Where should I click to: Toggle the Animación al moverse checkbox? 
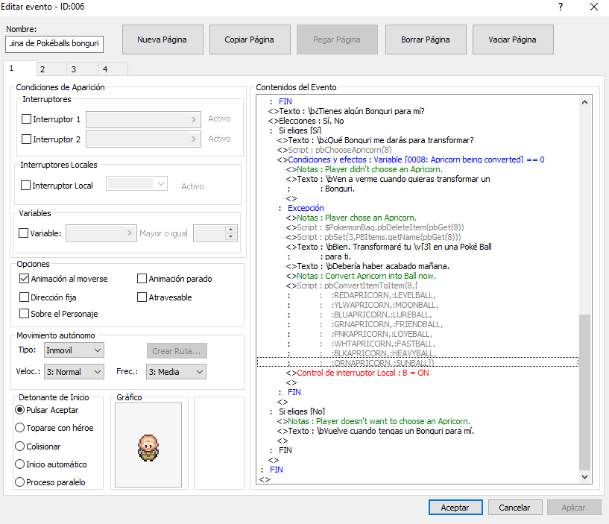pos(25,279)
